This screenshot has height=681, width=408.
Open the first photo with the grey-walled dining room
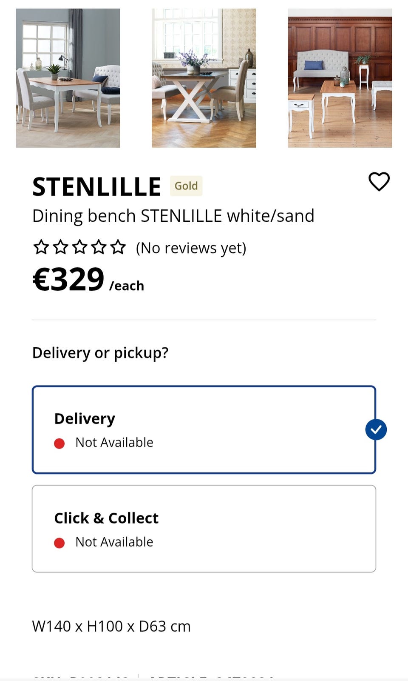[68, 78]
